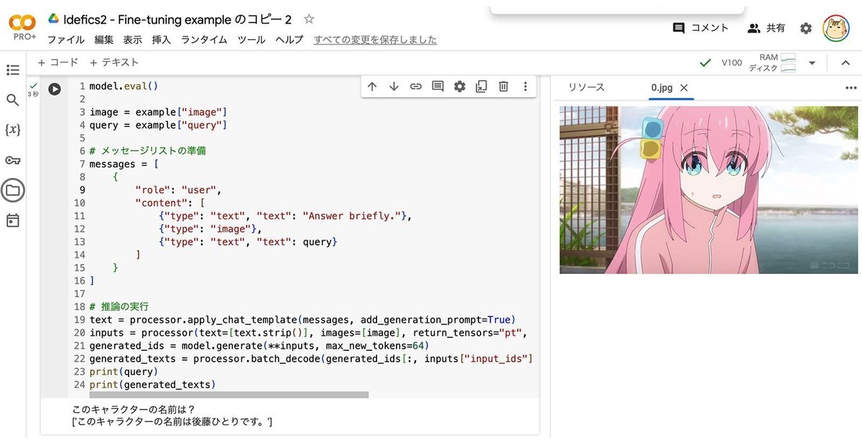Viewport: 862px width, 444px height.
Task: Open cell editor settings gear
Action: click(x=460, y=87)
